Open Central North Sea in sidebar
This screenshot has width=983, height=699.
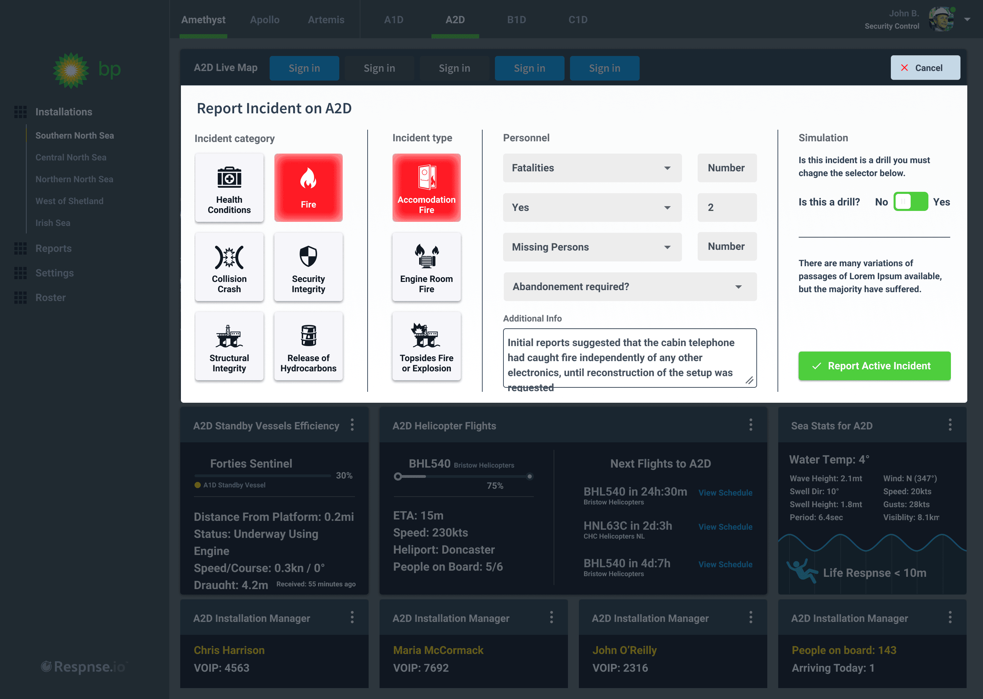[x=71, y=158]
